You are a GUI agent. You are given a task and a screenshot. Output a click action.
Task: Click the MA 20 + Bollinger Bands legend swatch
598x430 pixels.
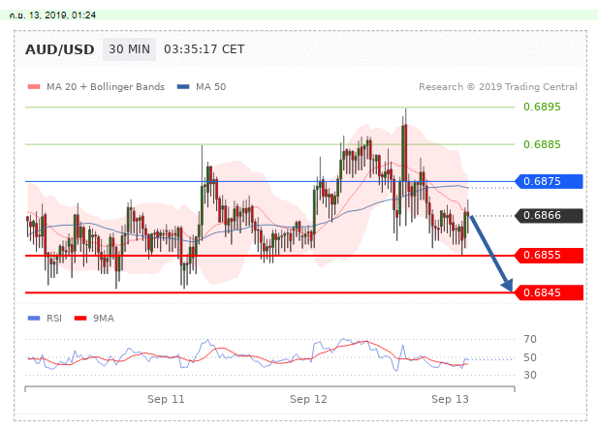click(34, 87)
